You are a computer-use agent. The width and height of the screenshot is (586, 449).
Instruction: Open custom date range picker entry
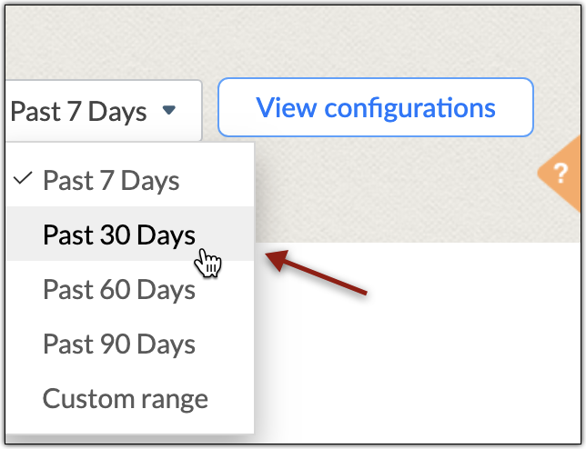(x=125, y=398)
